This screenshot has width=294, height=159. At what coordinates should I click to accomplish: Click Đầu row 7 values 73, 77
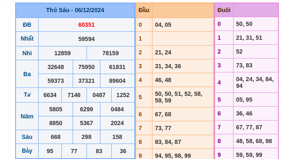(x=163, y=128)
